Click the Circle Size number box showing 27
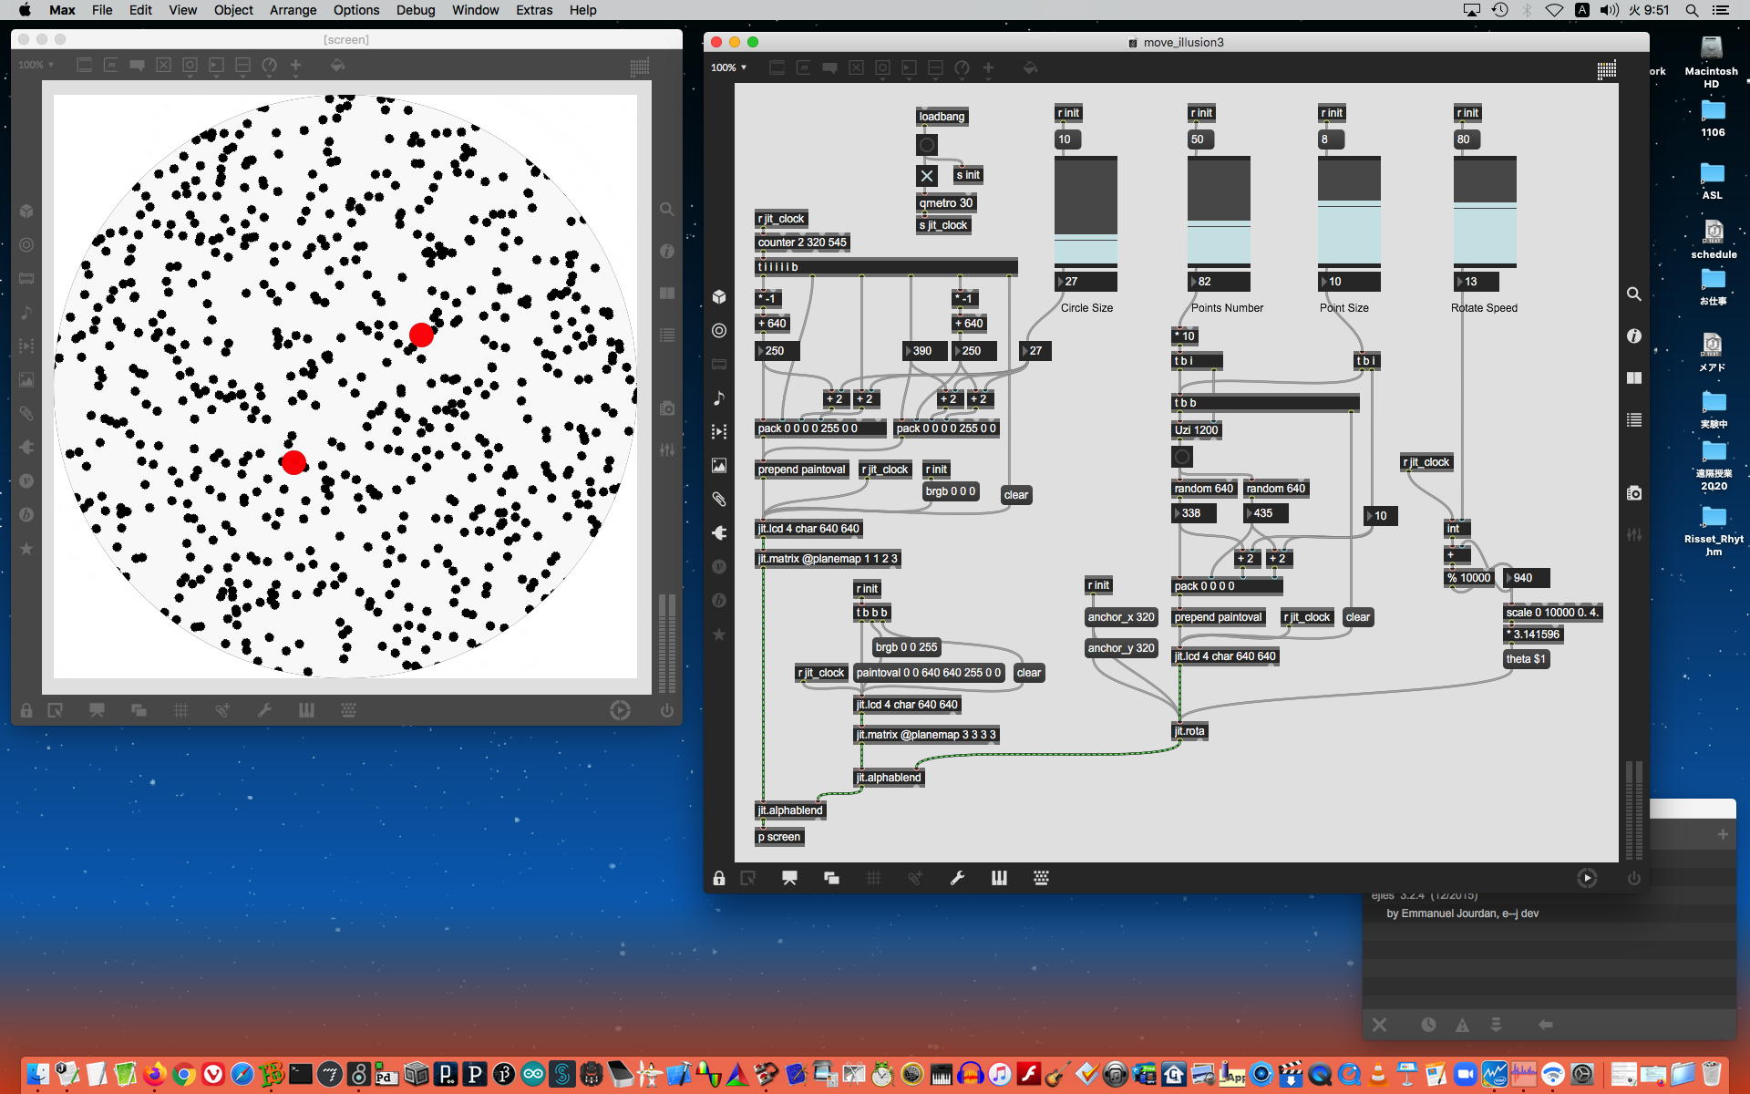Screen dimensions: 1750x1094 (1087, 282)
